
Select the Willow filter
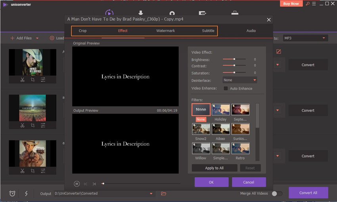201,149
